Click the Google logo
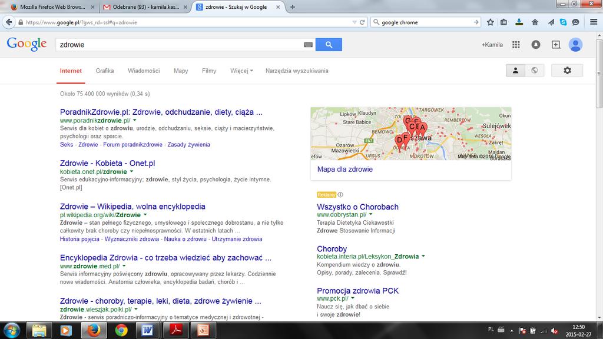The image size is (603, 339). (26, 44)
